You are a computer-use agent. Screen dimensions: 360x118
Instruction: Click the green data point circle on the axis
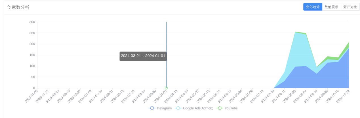(x=166, y=88)
